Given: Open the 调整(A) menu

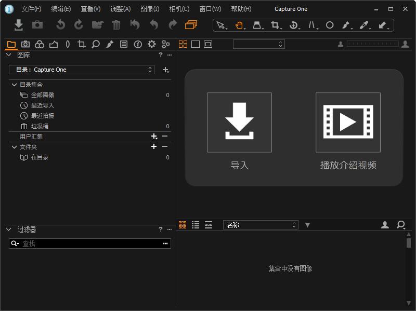Looking at the screenshot, I should (121, 9).
